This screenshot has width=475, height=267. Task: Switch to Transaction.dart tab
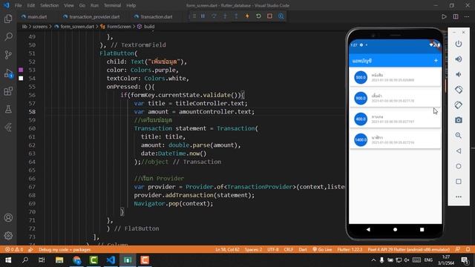pos(154,16)
